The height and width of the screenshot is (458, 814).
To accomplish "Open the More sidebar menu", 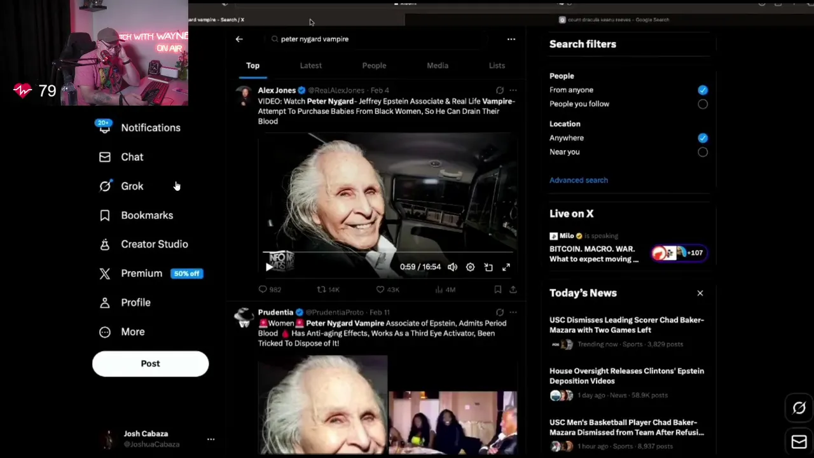I will coord(122,332).
